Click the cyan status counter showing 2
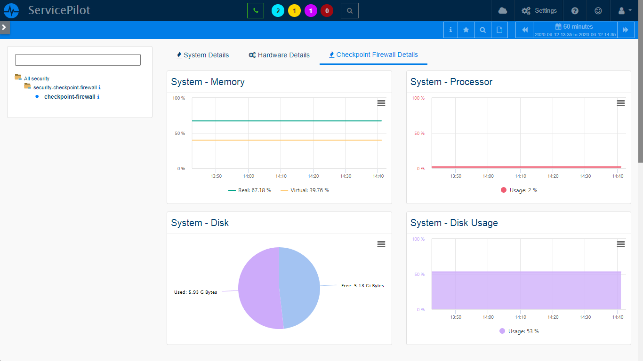Image resolution: width=643 pixels, height=361 pixels. click(278, 11)
